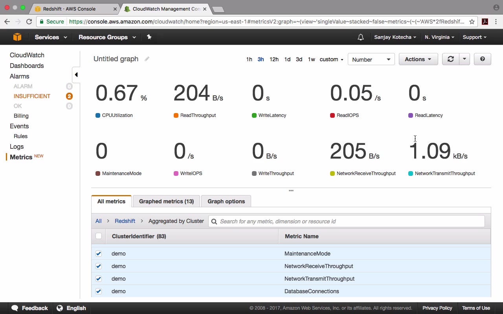Toggle the select-all ClusterIdentifier header checkbox
The image size is (503, 314).
point(99,236)
